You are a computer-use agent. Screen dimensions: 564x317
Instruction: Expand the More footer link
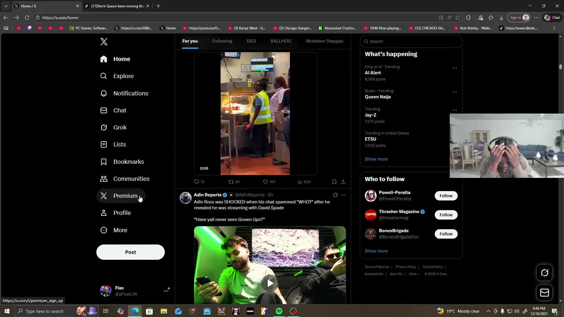414,274
